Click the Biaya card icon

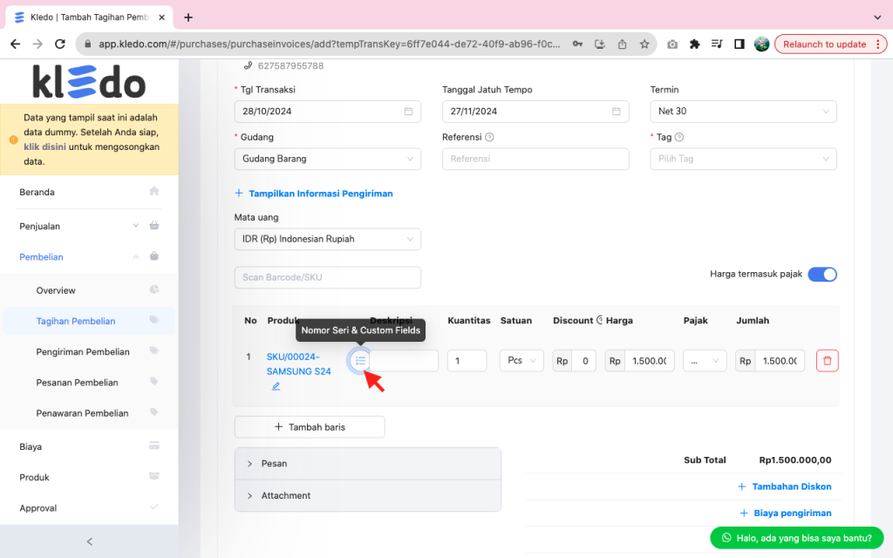click(x=153, y=446)
